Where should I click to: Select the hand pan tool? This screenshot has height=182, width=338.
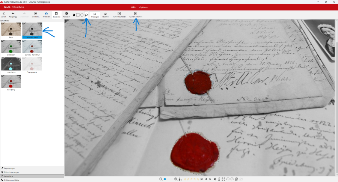[74, 15]
